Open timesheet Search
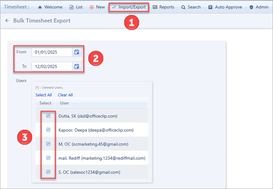The image size is (273, 189). (191, 7)
